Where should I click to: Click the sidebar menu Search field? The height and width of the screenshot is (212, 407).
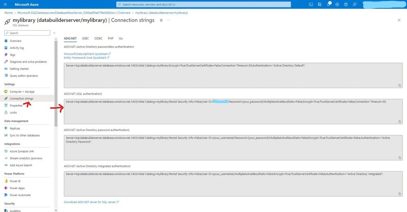[27, 33]
